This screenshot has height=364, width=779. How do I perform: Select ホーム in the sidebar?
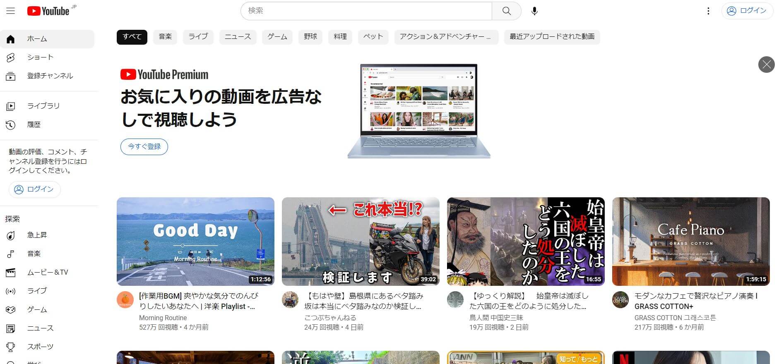coord(47,39)
